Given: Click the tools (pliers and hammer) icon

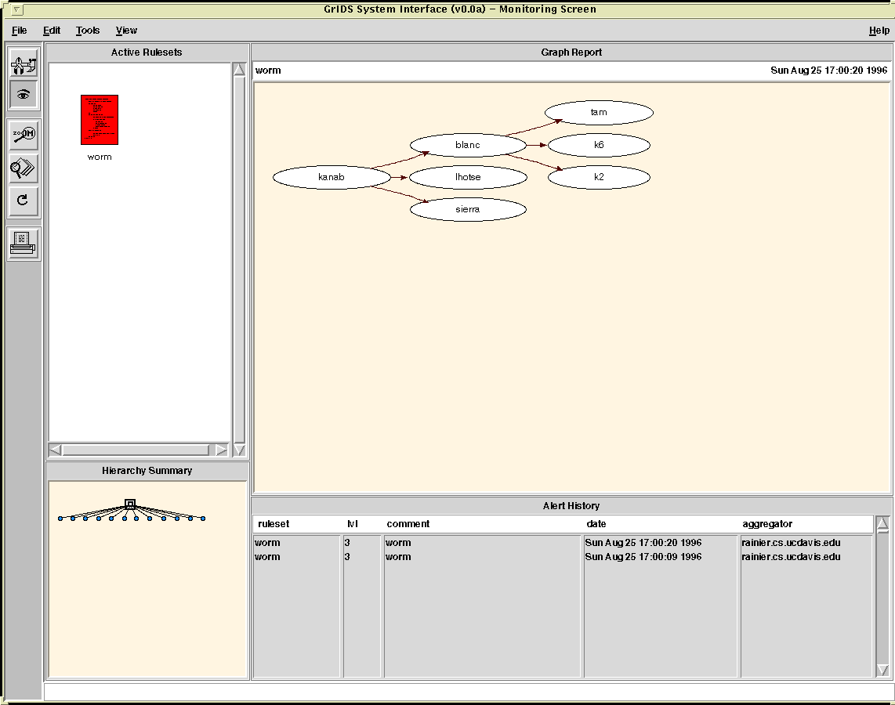Looking at the screenshot, I should click(24, 63).
